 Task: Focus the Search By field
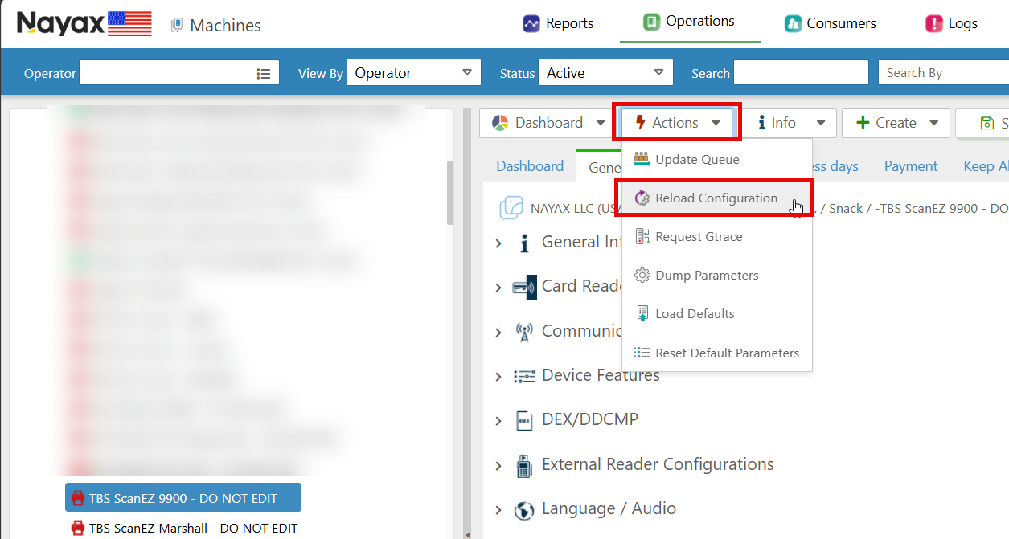943,73
